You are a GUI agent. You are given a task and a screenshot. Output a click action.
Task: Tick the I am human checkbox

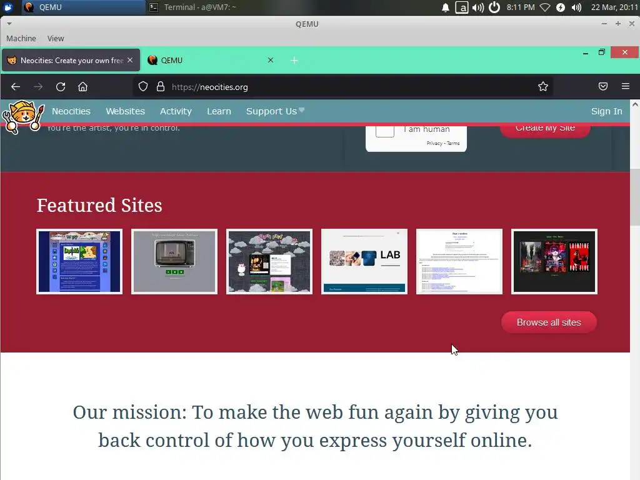[x=384, y=131]
